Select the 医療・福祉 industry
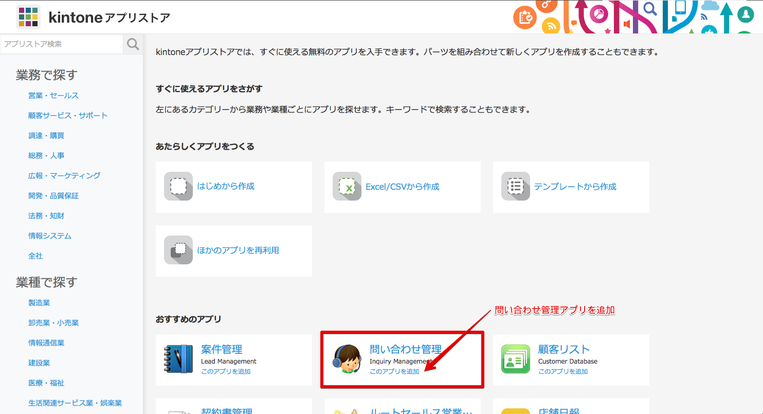 pyautogui.click(x=46, y=383)
